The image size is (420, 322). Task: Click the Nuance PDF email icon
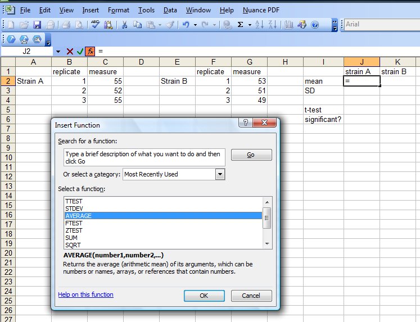tap(24, 39)
